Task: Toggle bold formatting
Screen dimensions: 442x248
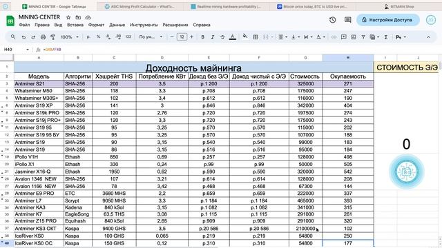Action: pyautogui.click(x=202, y=37)
